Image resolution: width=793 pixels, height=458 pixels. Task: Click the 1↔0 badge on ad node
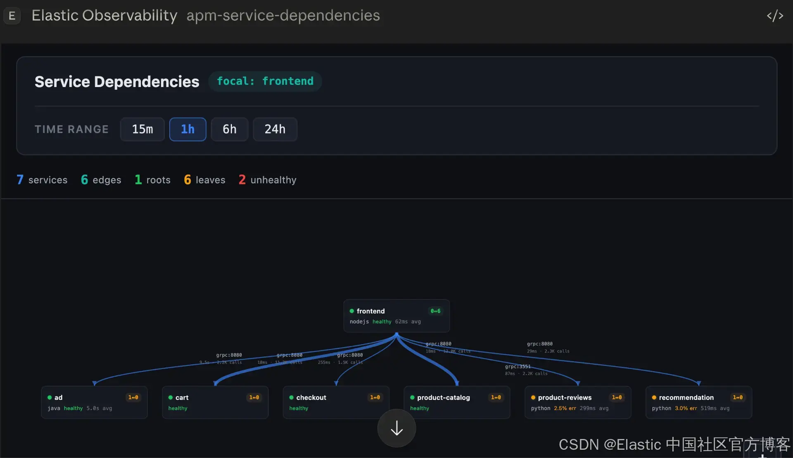133,397
